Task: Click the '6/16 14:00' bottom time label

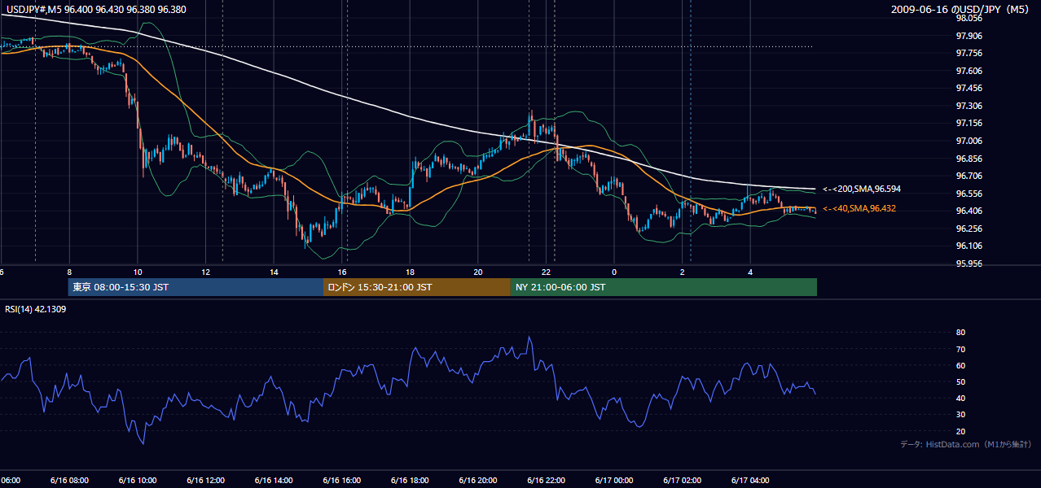Action: tap(272, 480)
